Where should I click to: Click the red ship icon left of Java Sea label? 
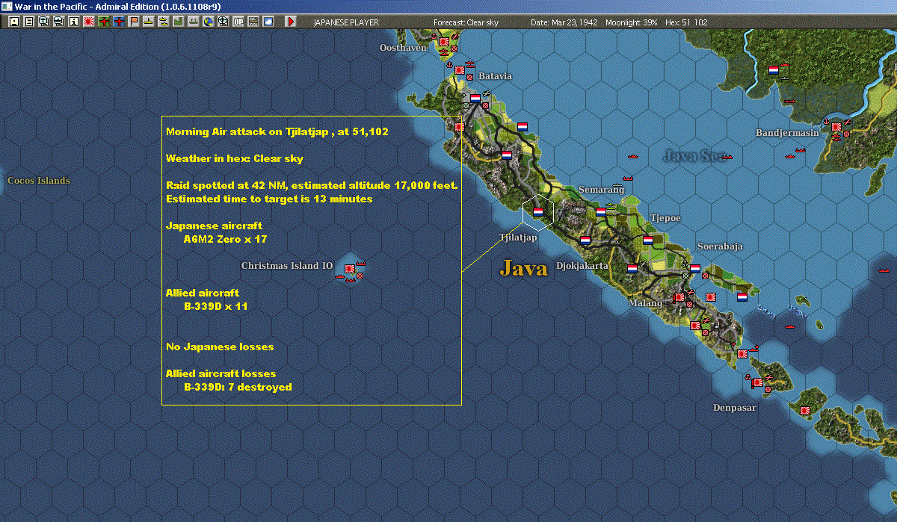point(634,156)
